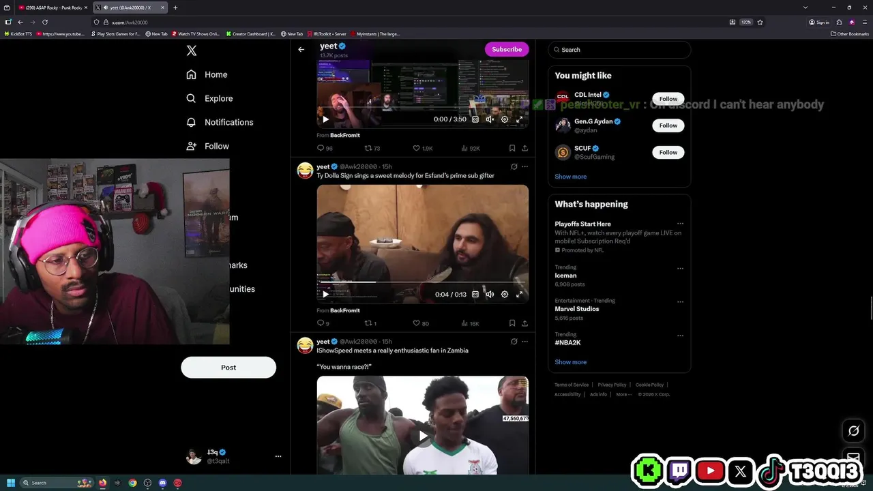This screenshot has width=873, height=491.
Task: Open more options for Iceman trend
Action: point(680,269)
